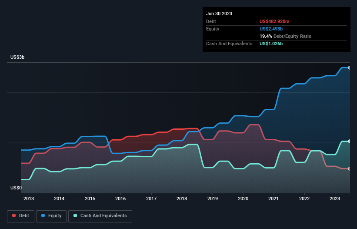
Task: Click the Equity row label in tooltip
Action: pyautogui.click(x=213, y=29)
